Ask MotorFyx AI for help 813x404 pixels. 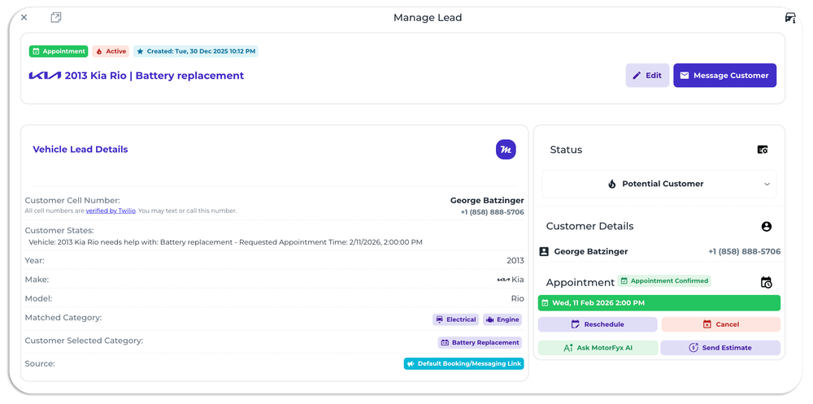tap(598, 348)
